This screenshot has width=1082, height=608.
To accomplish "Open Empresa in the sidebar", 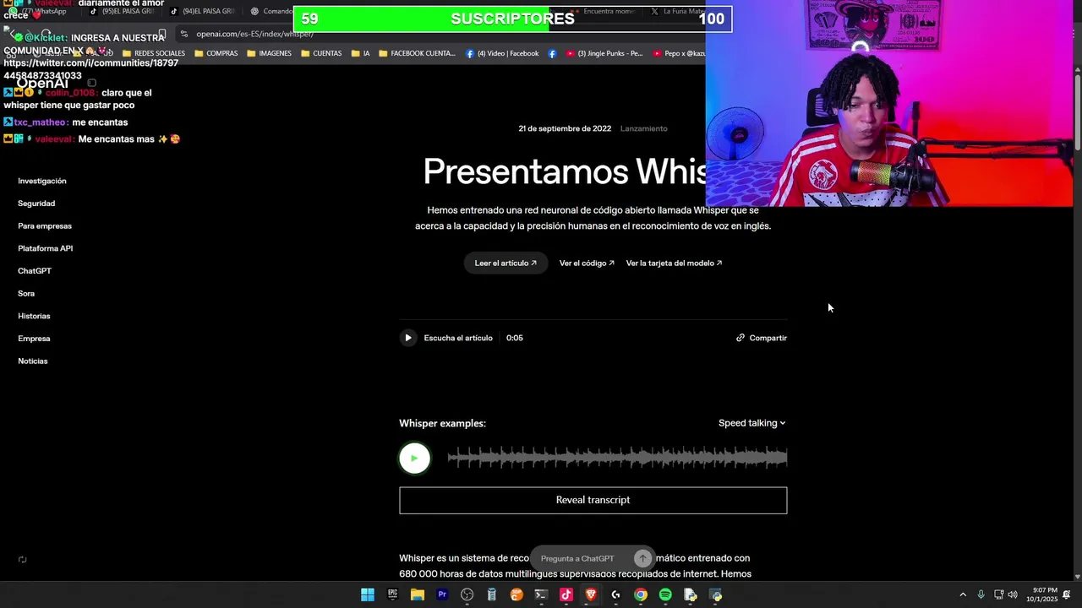I will [34, 339].
